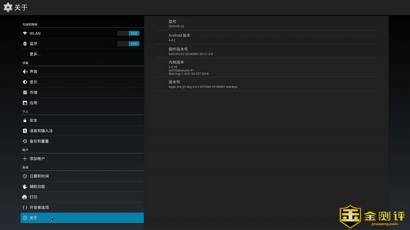Click the security (安全) lock icon
The width and height of the screenshot is (410, 230).
point(25,120)
